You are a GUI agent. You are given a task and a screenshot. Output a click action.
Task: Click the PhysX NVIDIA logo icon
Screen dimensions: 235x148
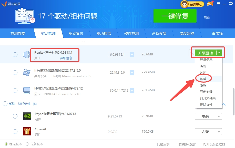(x=27, y=116)
